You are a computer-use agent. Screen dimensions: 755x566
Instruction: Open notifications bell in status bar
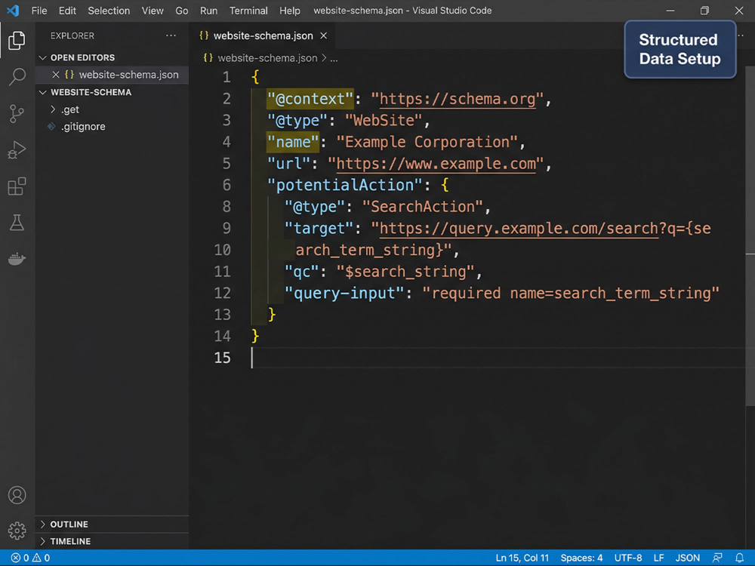[x=740, y=558]
